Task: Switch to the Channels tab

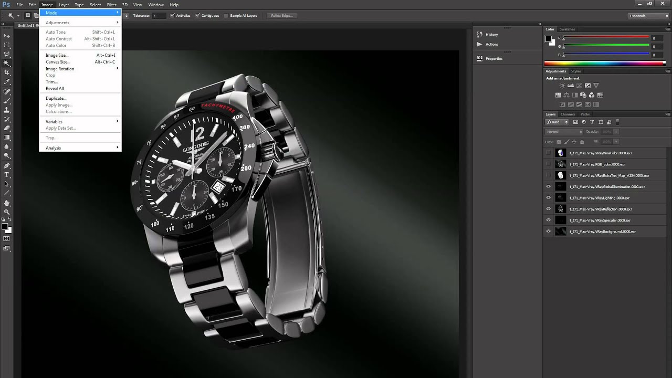Action: 568,114
